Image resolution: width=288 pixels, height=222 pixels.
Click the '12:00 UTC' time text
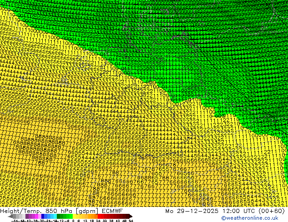pyautogui.click(x=238, y=211)
